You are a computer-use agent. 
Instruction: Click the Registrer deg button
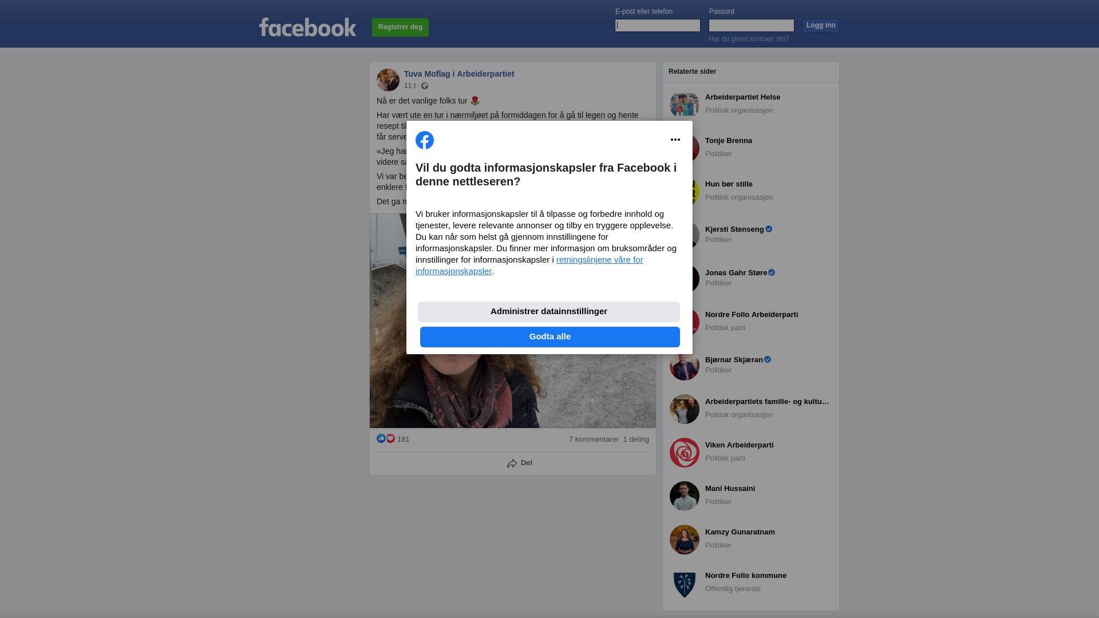(x=400, y=27)
